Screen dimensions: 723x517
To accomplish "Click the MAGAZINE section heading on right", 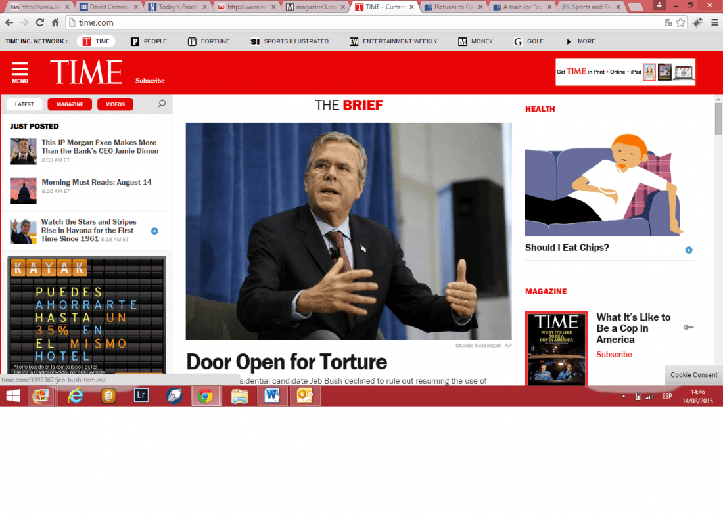I will point(546,292).
